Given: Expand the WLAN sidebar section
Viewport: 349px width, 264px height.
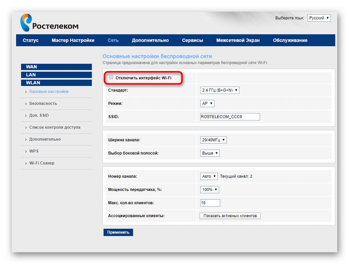Looking at the screenshot, I should click(x=56, y=83).
